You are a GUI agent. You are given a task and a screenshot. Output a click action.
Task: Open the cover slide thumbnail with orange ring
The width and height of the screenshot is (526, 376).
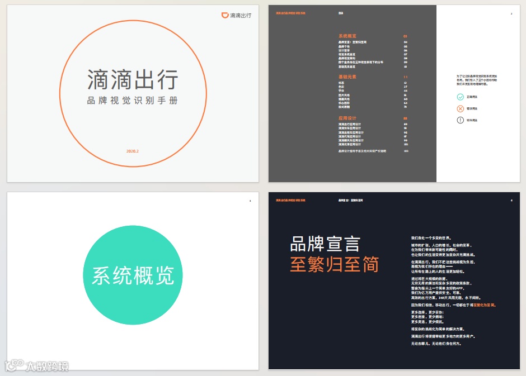coord(133,93)
